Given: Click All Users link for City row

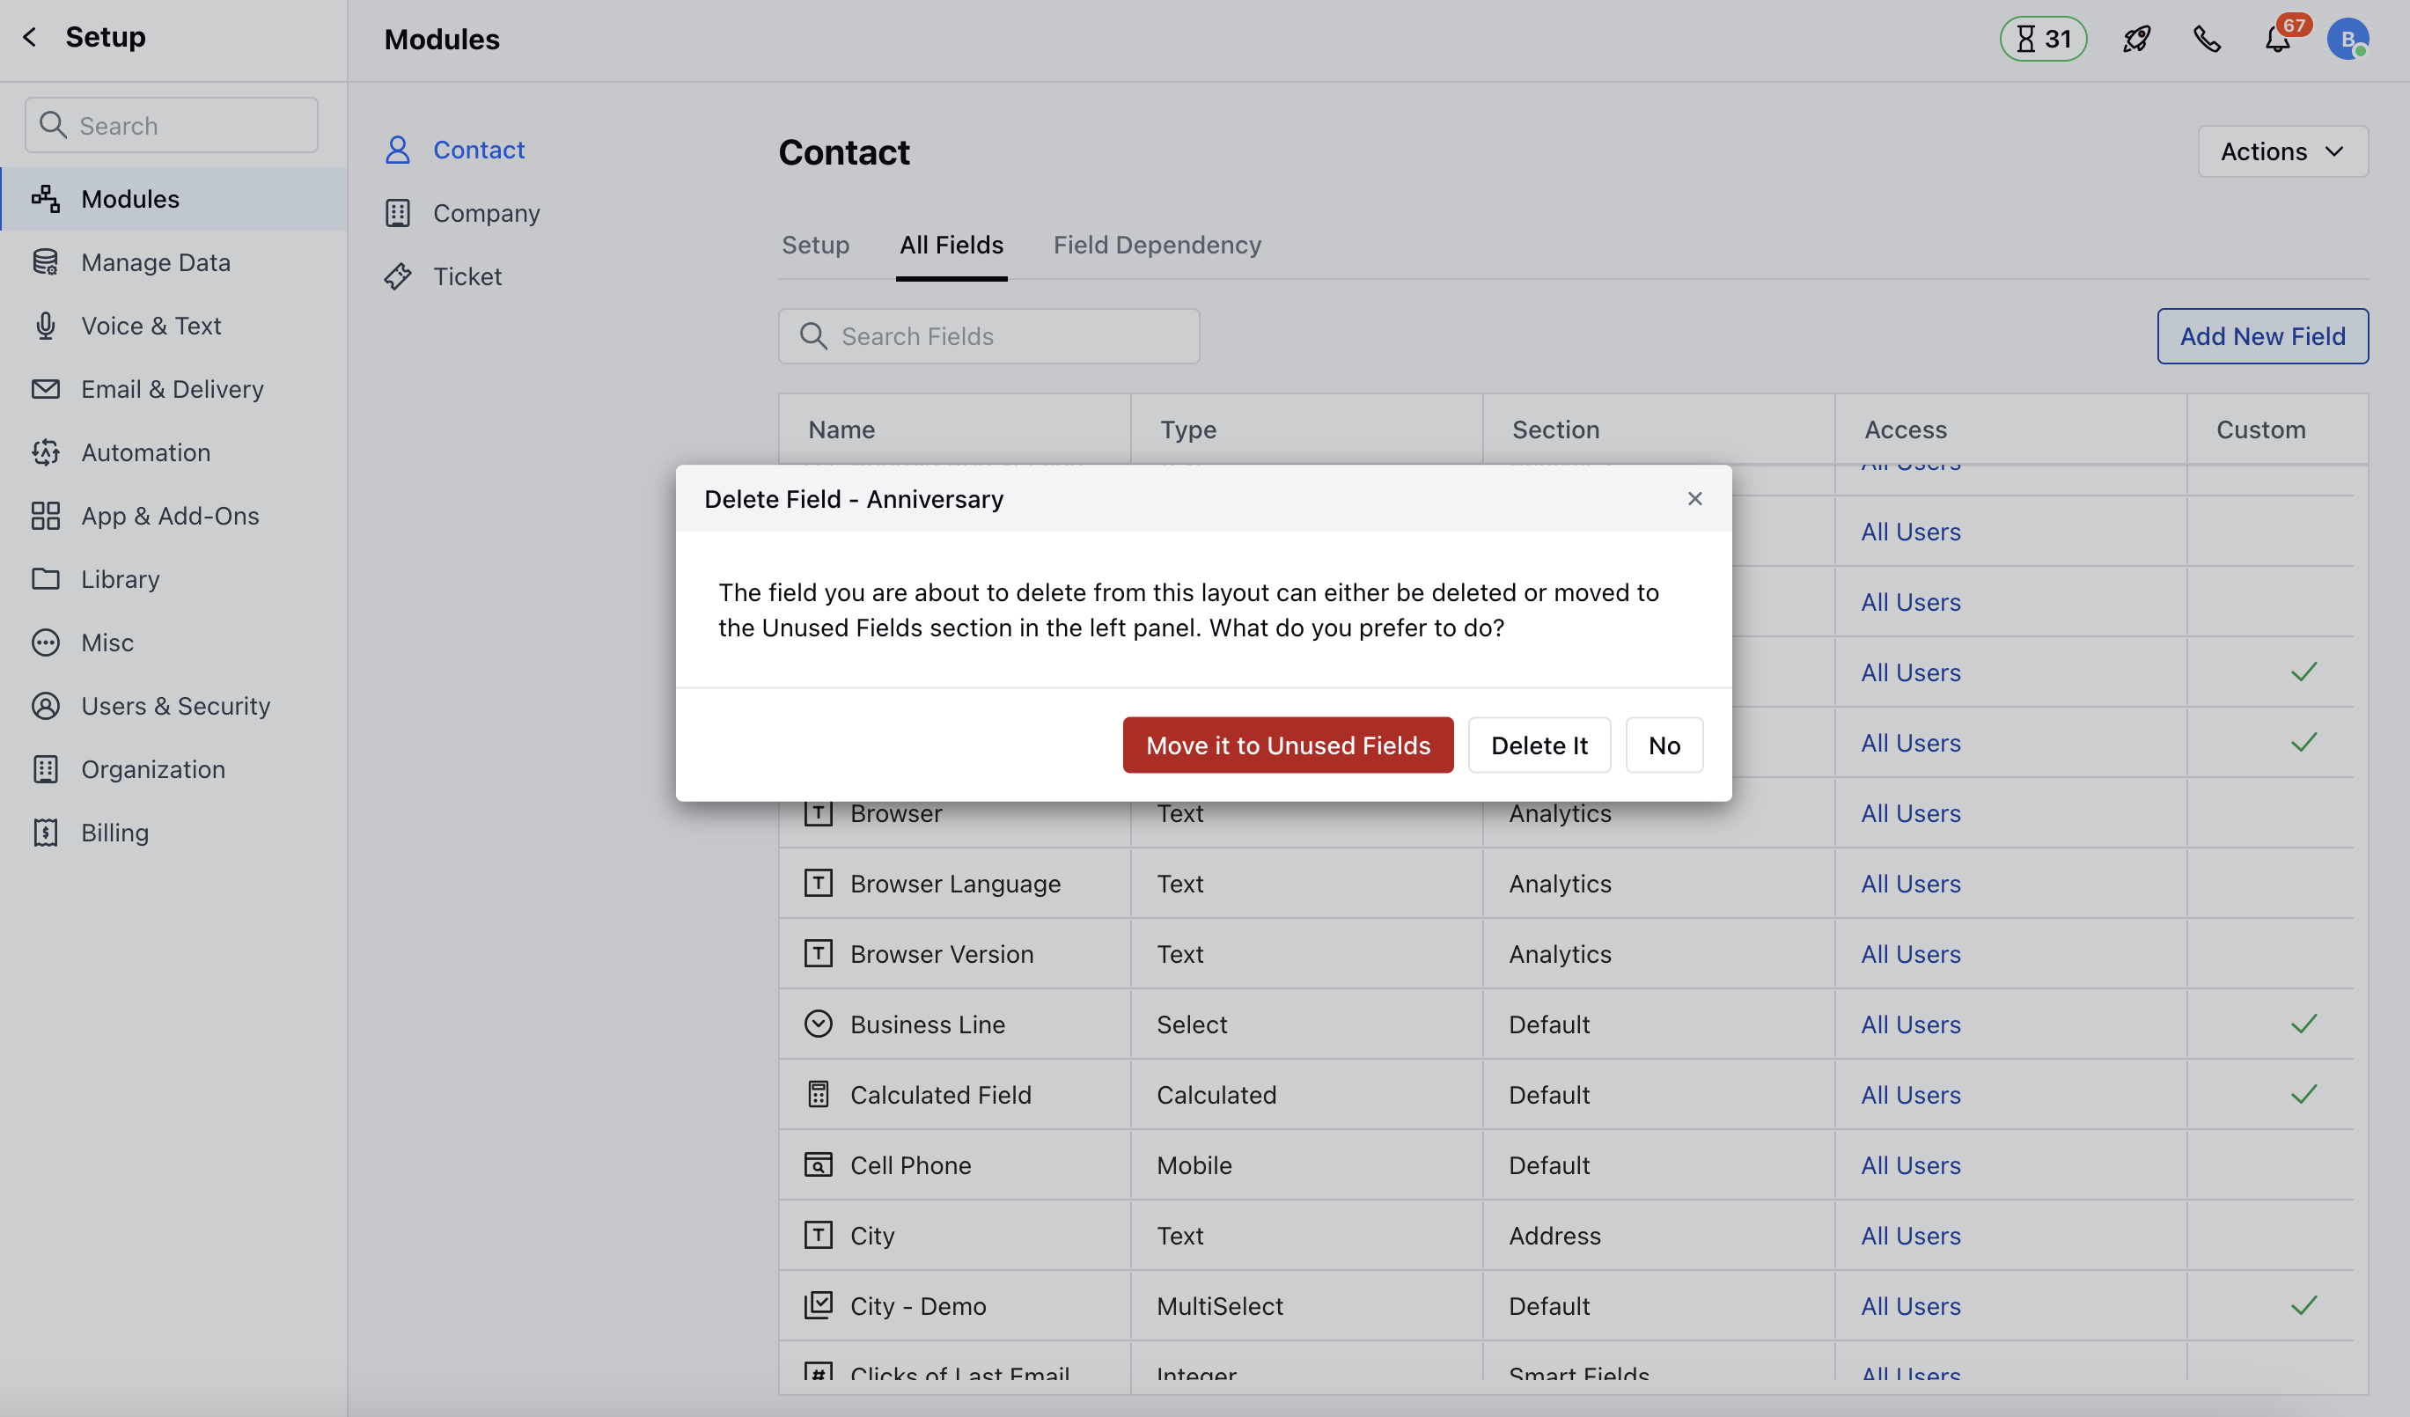Looking at the screenshot, I should 1910,1236.
